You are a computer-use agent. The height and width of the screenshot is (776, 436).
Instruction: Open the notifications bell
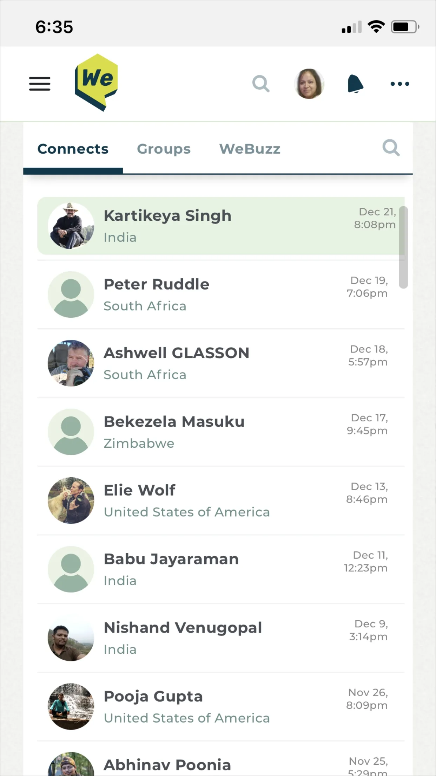[x=355, y=84]
